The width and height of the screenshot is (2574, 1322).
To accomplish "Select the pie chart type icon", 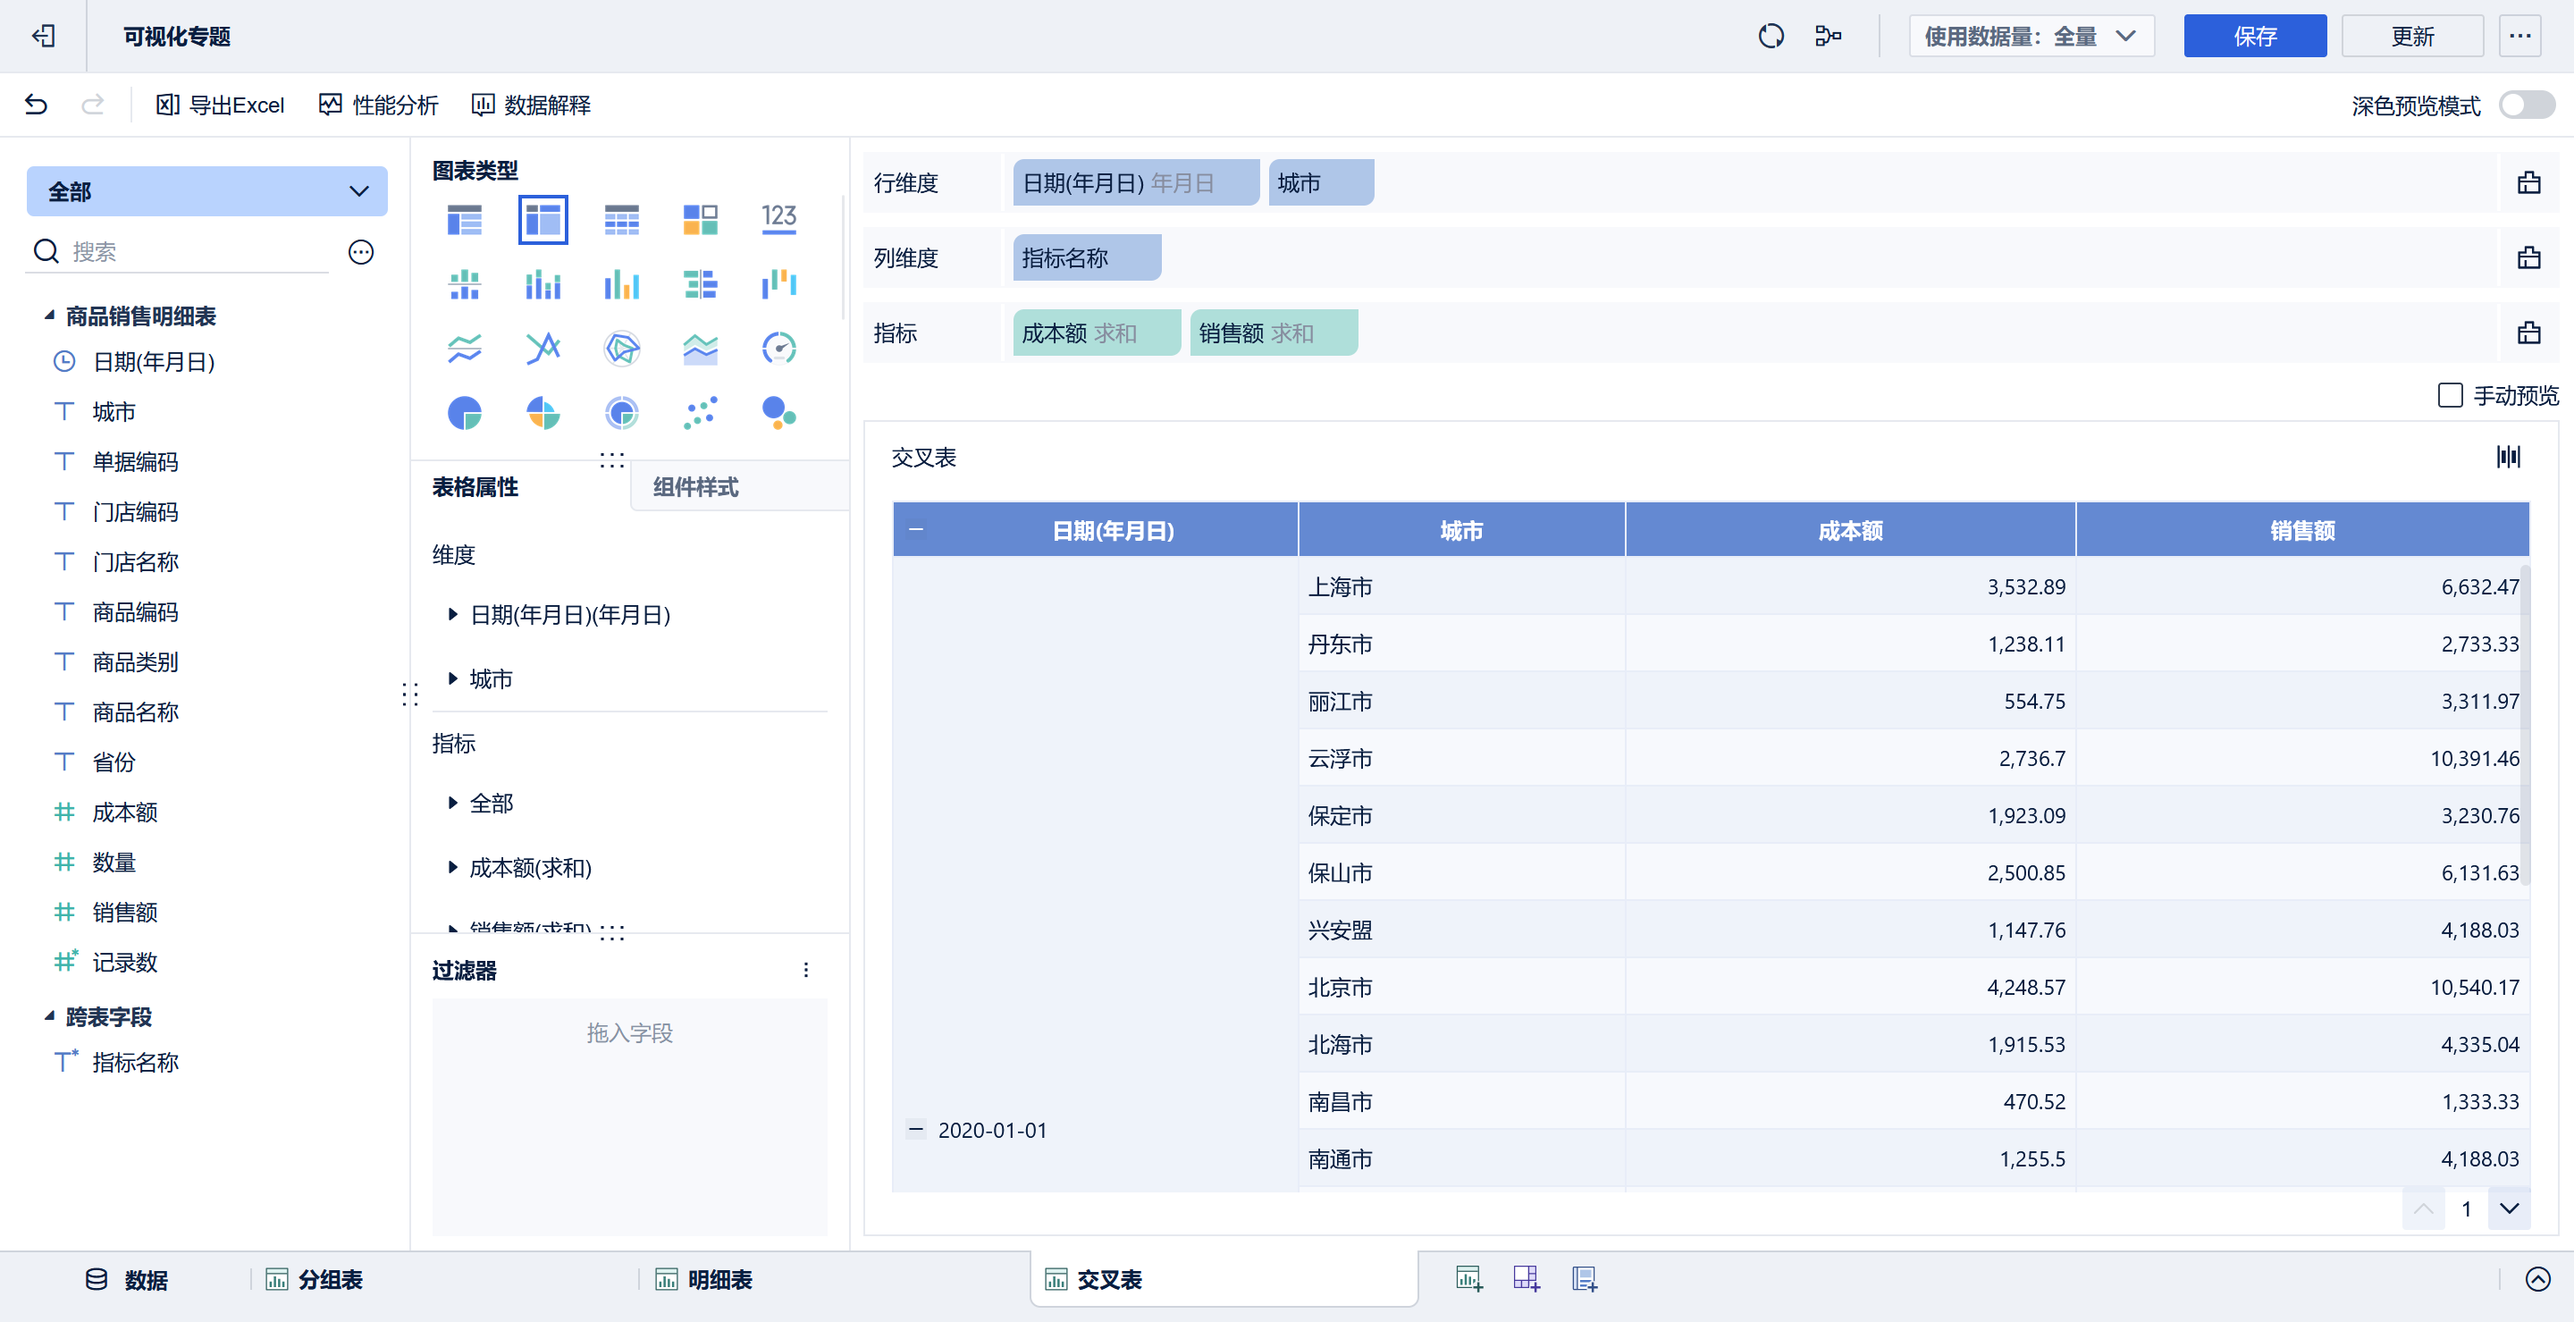I will 465,413.
